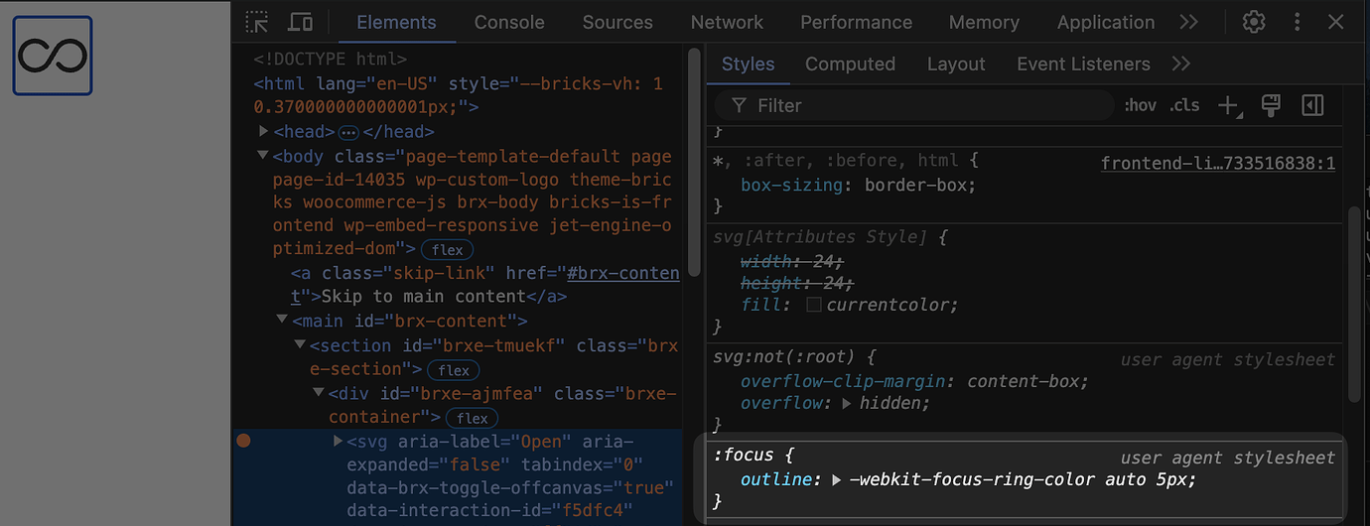Select the Layout sub-tab

[x=956, y=64]
